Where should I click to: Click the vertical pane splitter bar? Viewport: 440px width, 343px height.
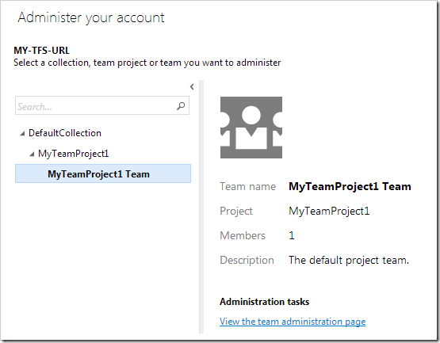201,207
